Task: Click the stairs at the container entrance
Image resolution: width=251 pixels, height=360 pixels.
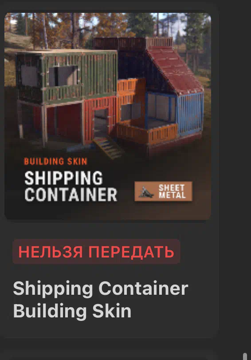Action: tap(109, 147)
